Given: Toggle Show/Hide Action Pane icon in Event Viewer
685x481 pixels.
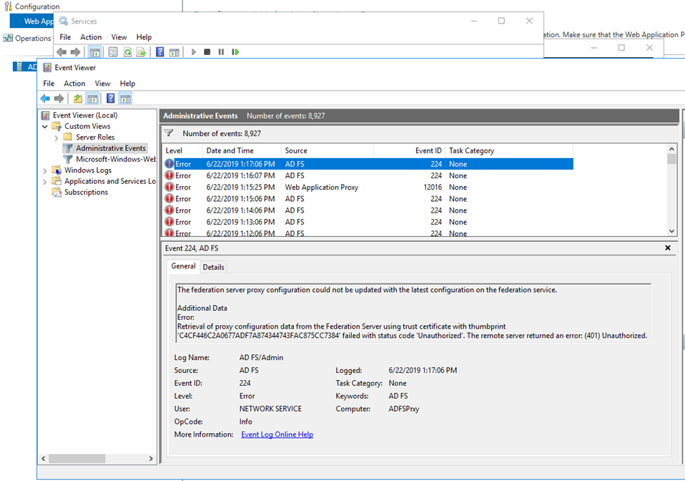Looking at the screenshot, I should click(125, 99).
